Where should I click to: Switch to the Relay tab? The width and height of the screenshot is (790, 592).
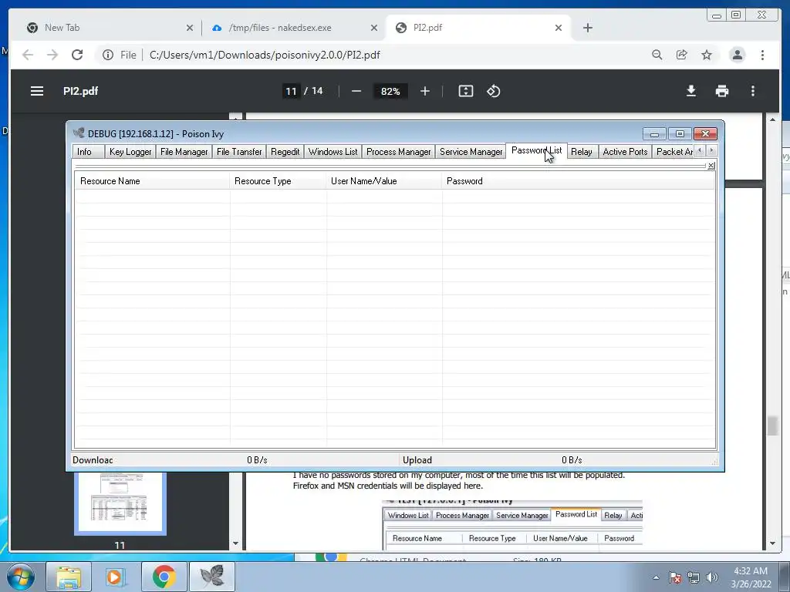click(x=582, y=152)
